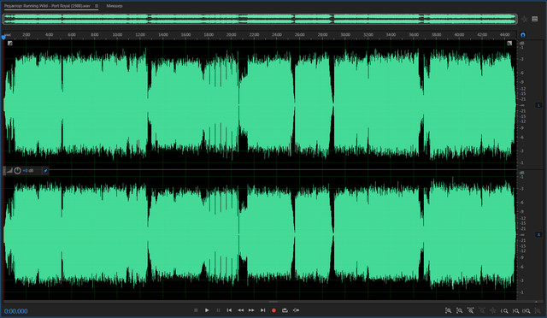
Task: Zoom in at in point icon
Action: (504, 310)
